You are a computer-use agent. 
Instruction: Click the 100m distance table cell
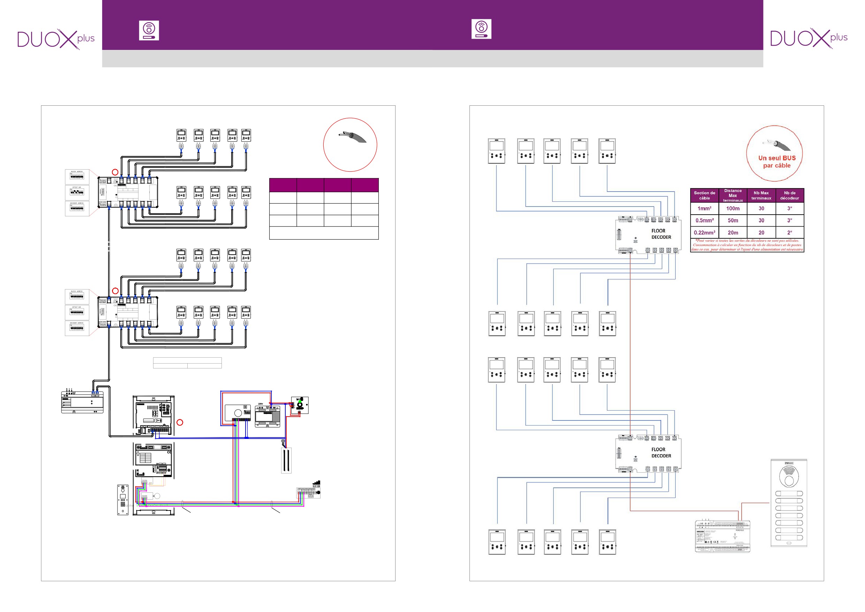point(732,208)
